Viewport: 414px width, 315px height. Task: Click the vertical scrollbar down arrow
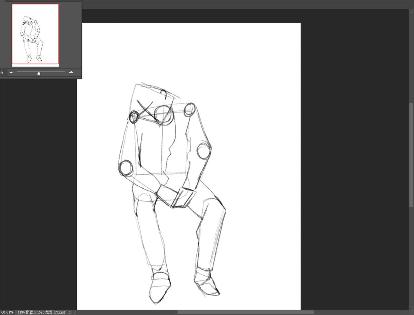coord(411,307)
